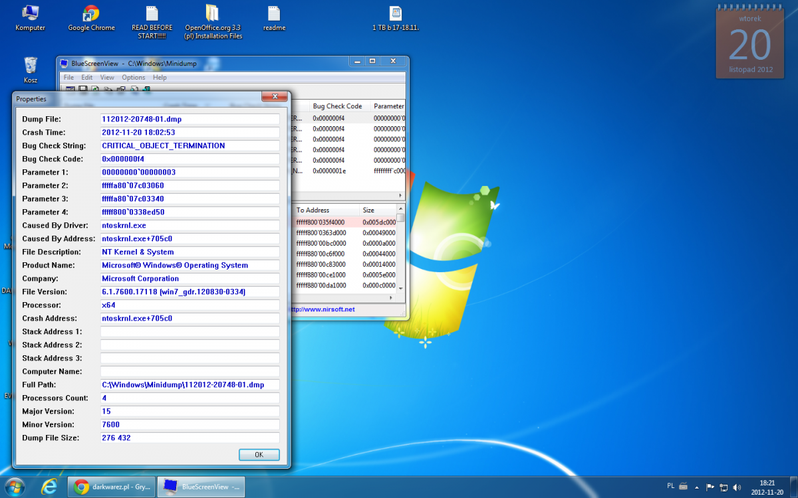798x498 pixels.
Task: Open the taskbar clock showing 18:21
Action: [x=766, y=487]
